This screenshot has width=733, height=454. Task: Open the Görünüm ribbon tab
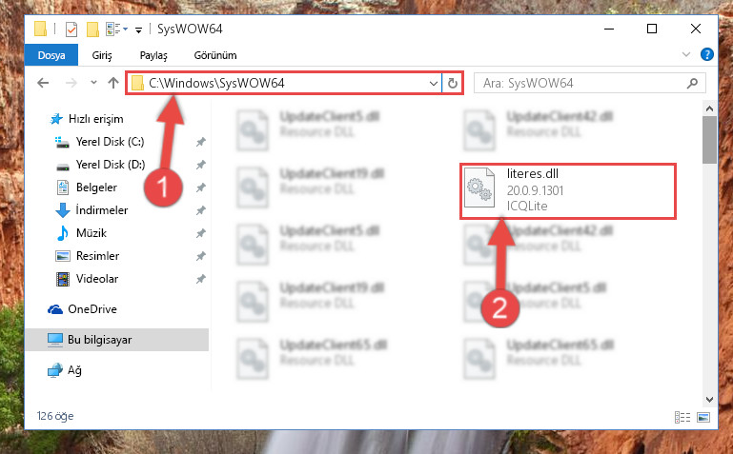215,55
